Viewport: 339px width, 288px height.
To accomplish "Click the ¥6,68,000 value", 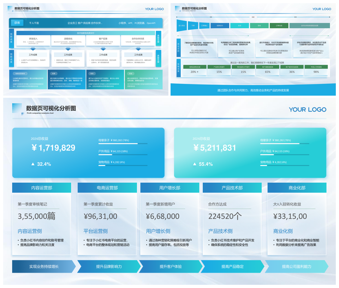I will point(162,216).
